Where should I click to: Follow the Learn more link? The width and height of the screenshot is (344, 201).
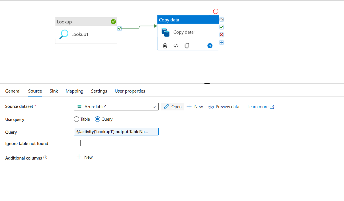point(261,107)
